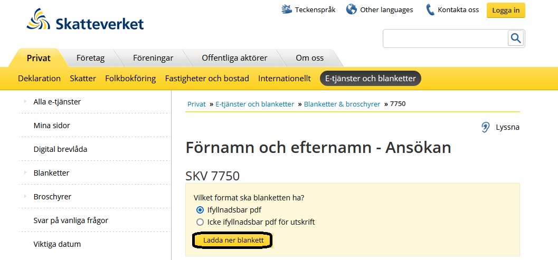Click the Teckenspråk hands icon
This screenshot has width=558, height=260.
[x=287, y=9]
